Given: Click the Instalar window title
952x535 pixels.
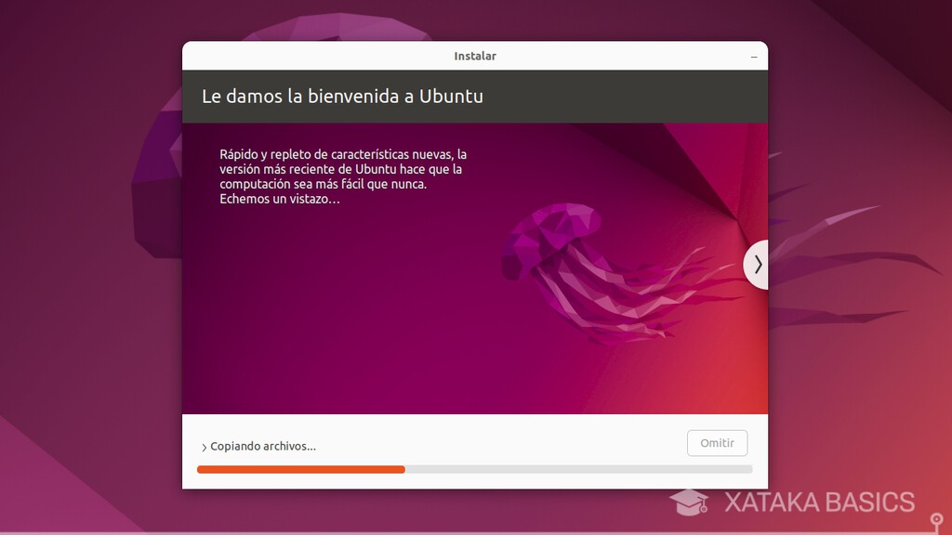Looking at the screenshot, I should 475,56.
